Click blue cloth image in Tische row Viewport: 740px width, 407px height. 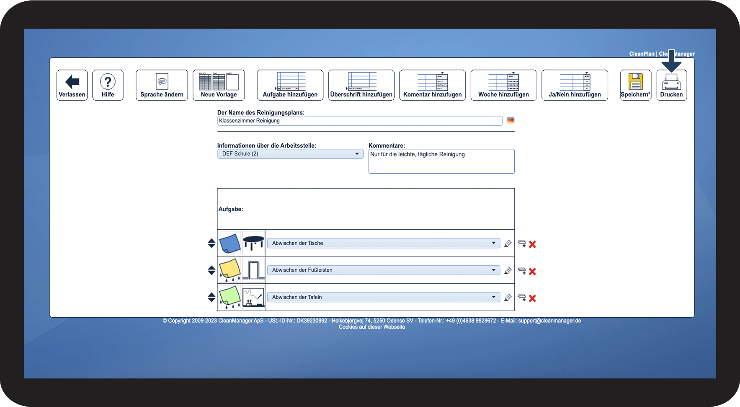[229, 243]
